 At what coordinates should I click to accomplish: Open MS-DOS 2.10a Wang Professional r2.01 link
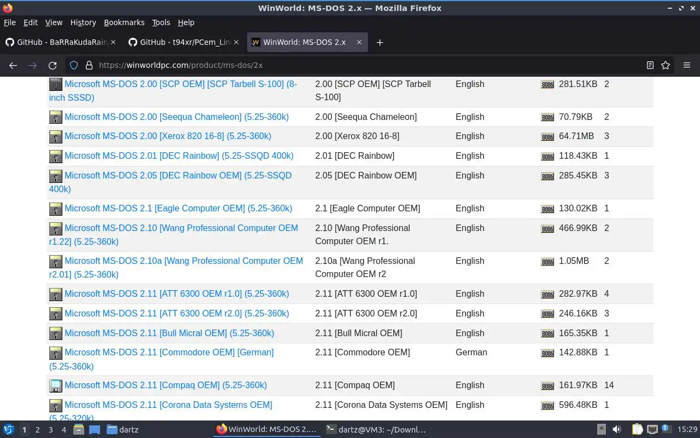(x=176, y=268)
